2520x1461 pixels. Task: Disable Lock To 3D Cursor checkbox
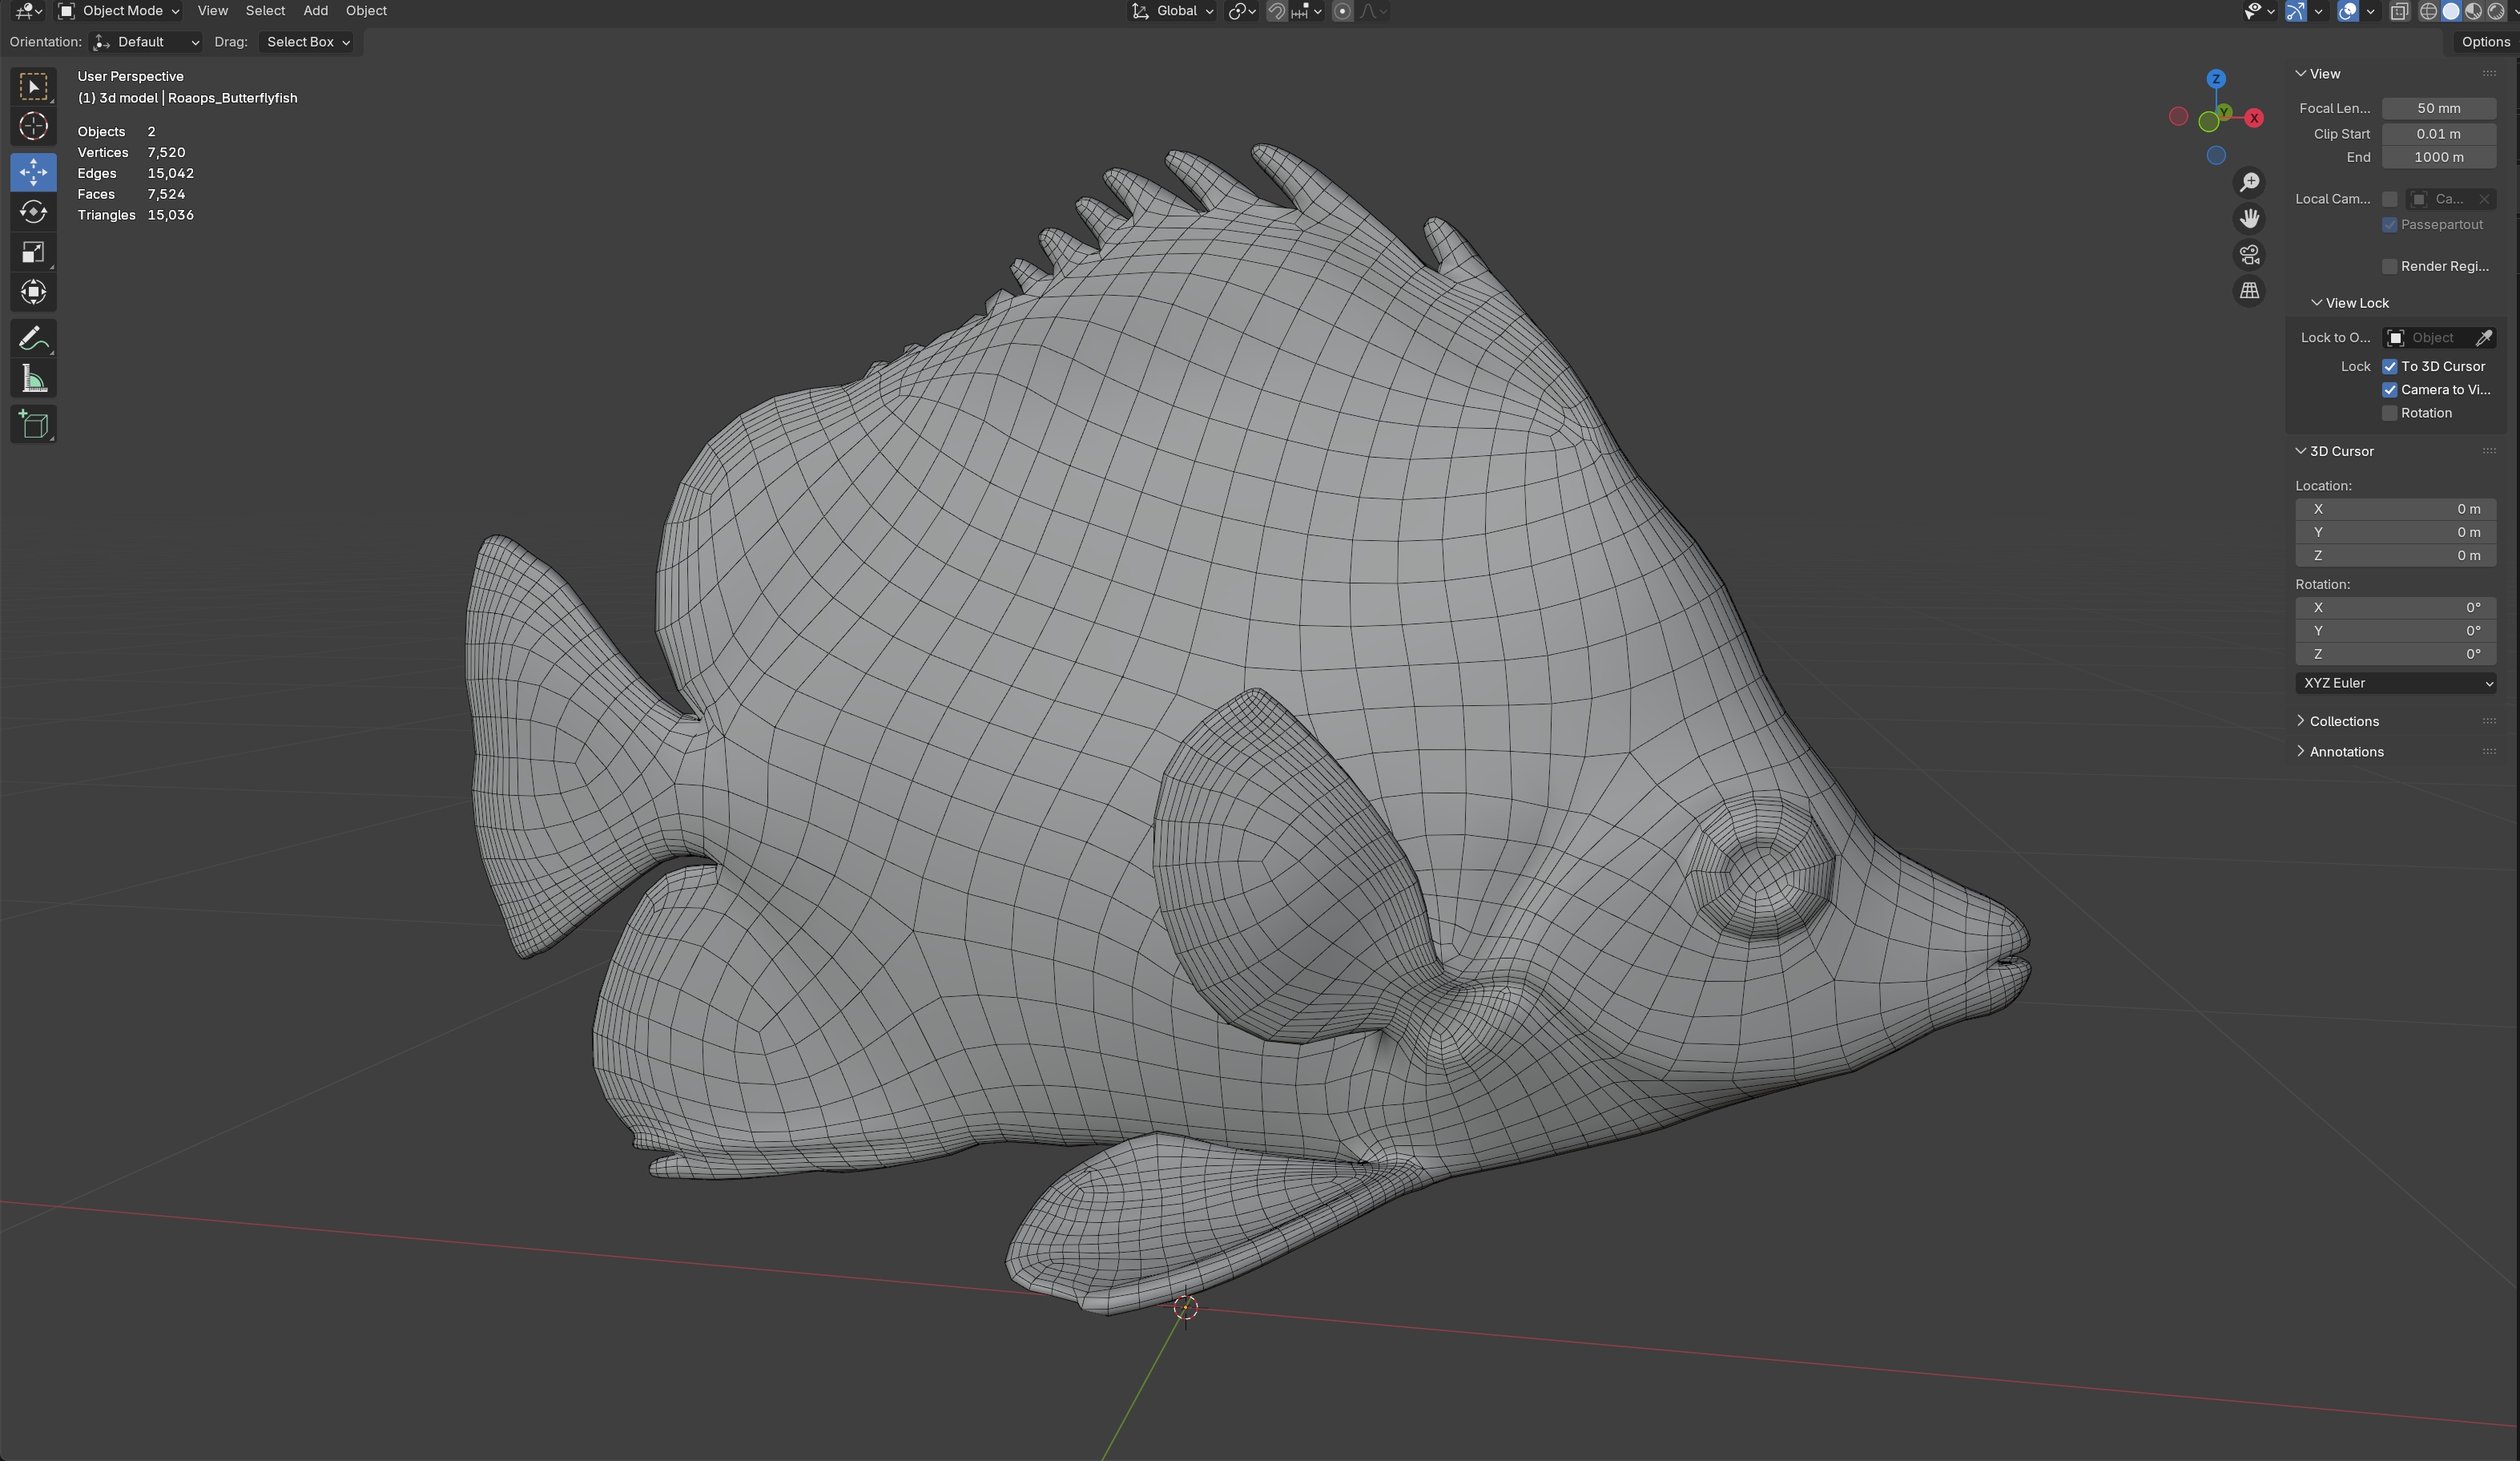(2390, 366)
